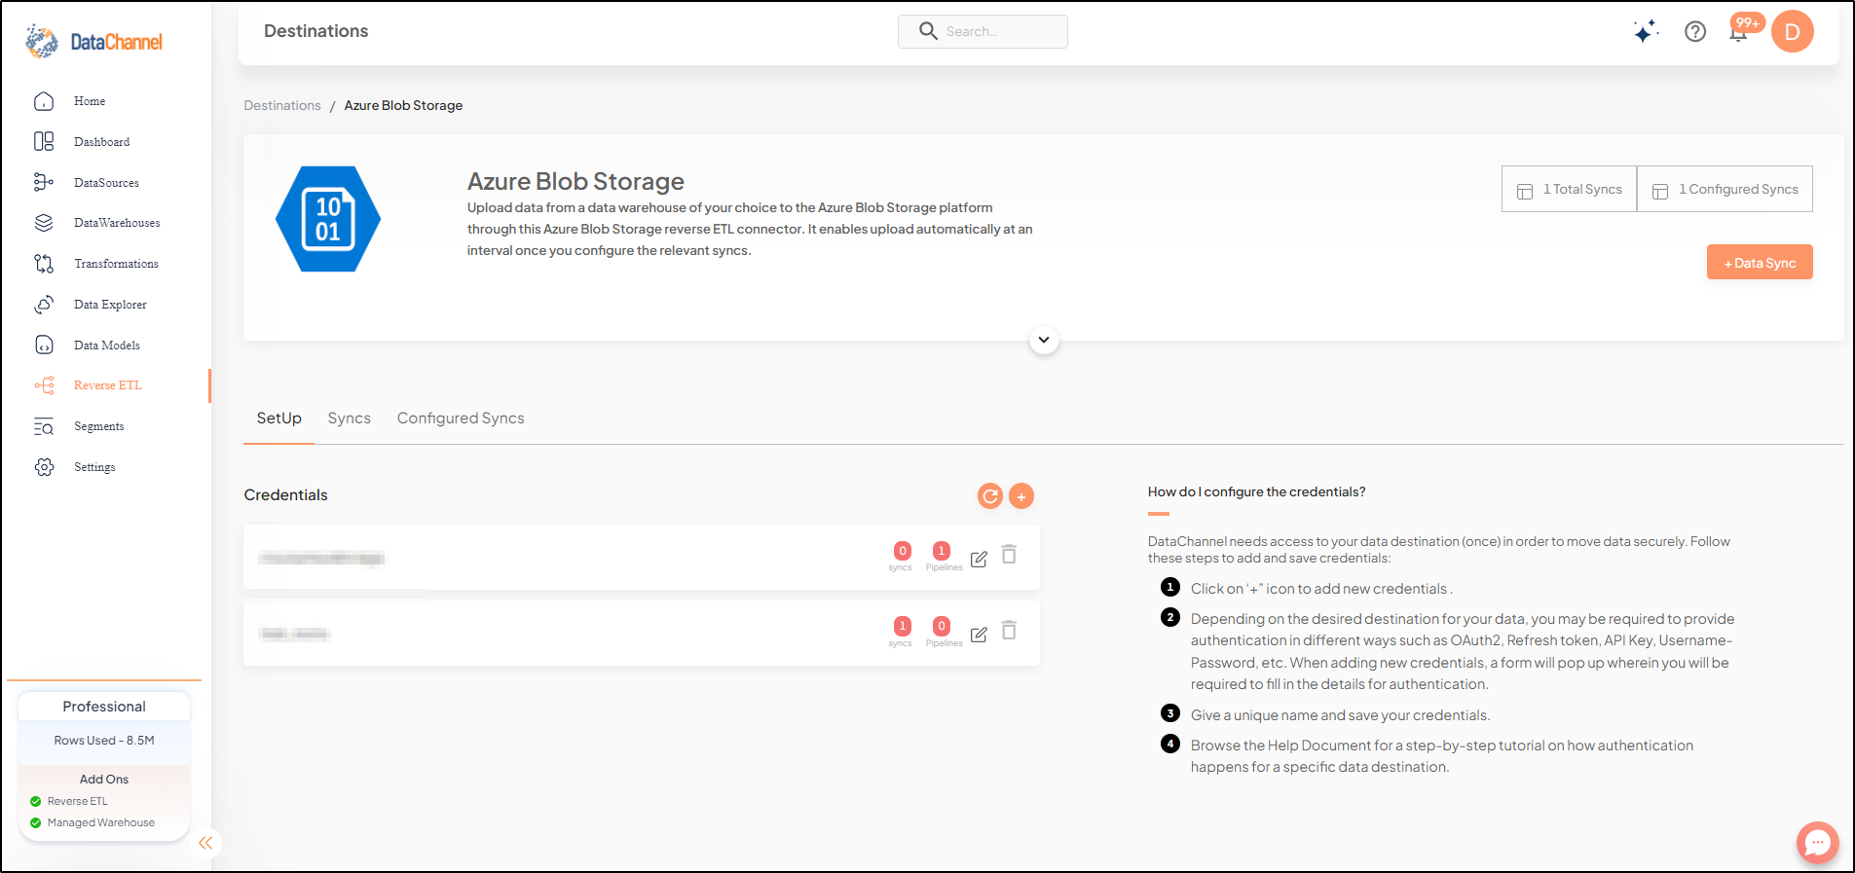Delete the second credential row
Viewport: 1855px width, 873px height.
point(1010,631)
